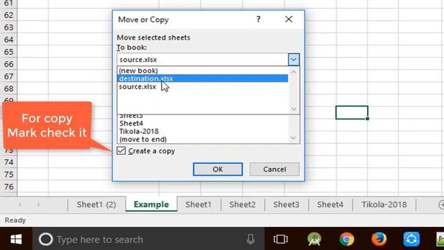Click the help question mark in dialog
This screenshot has width=444, height=250.
tap(258, 19)
